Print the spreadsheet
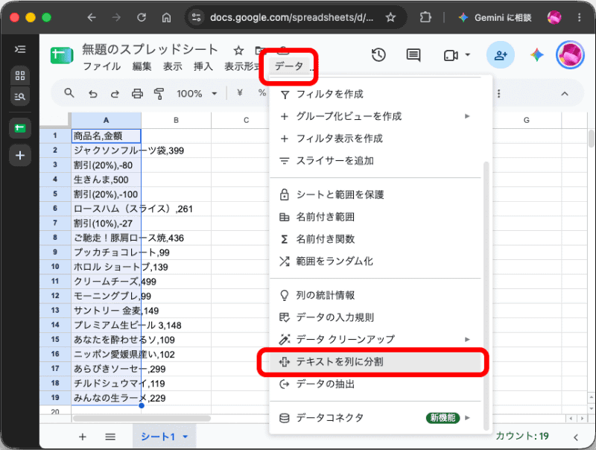This screenshot has width=596, height=450. [x=137, y=93]
